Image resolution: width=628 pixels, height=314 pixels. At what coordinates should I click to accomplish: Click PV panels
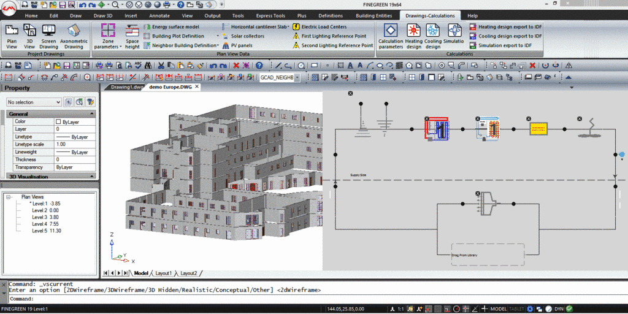point(237,45)
